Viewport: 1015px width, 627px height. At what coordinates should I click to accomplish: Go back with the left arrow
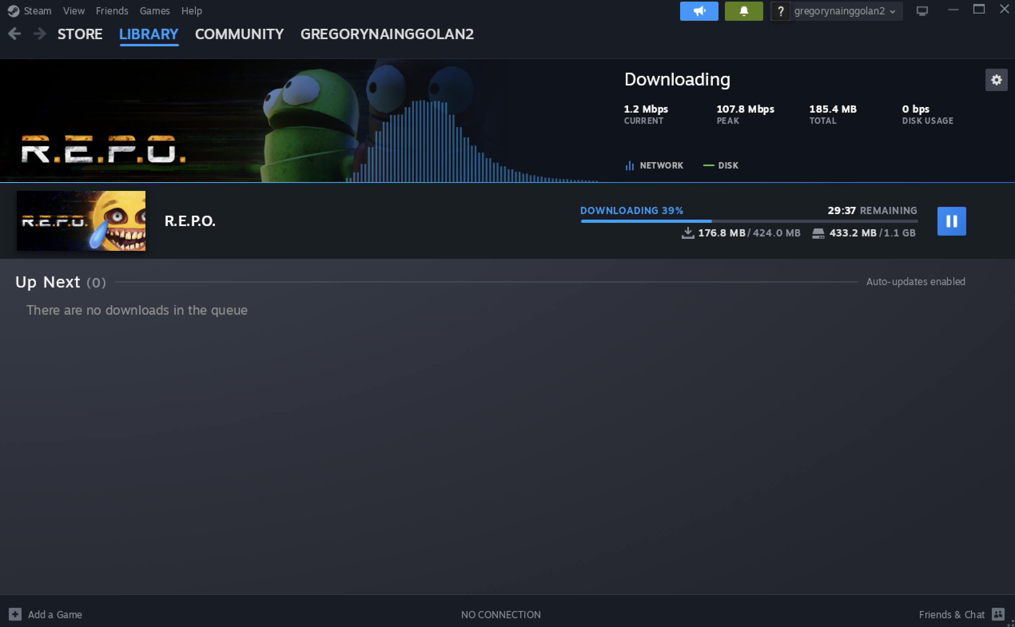pyautogui.click(x=14, y=34)
